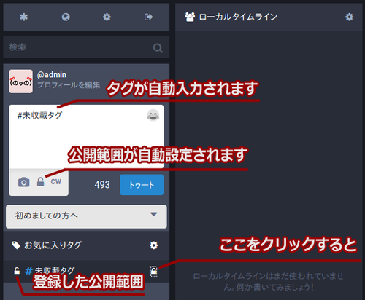365x300 pixels.
Task: Click the 493 character counter
Action: pyautogui.click(x=102, y=185)
